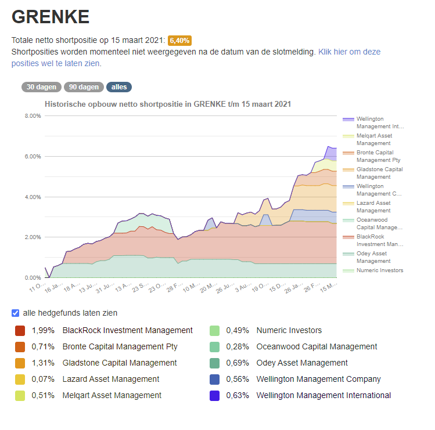Click the 6.00% y-axis label
Viewport: 435px width, 430px height.
[x=33, y=156]
